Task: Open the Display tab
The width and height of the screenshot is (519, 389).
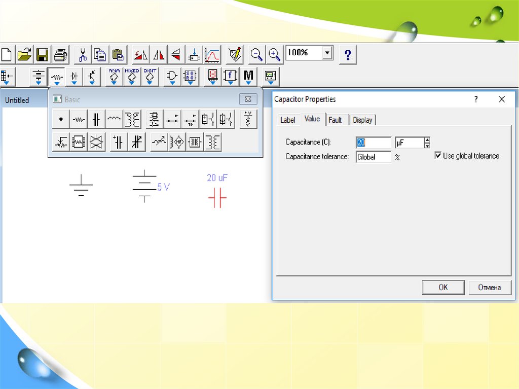Action: (x=362, y=120)
